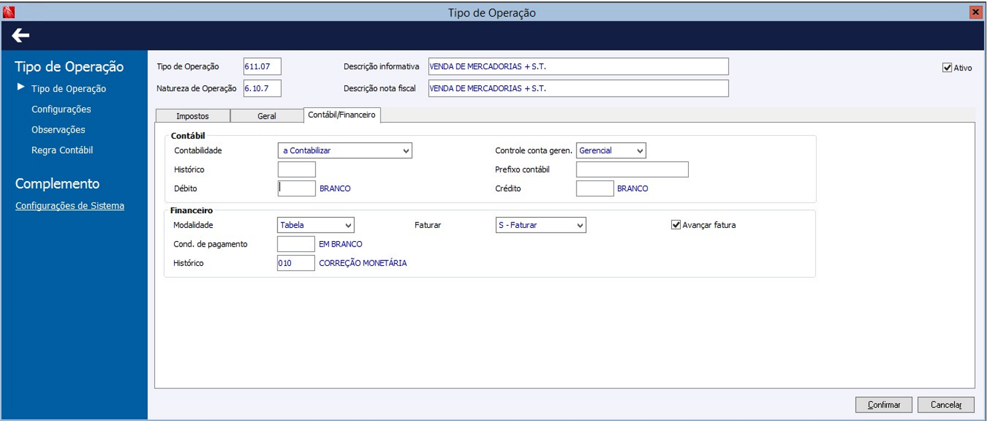Click the Contábil group label
Screen dimensions: 987x421
tap(188, 135)
